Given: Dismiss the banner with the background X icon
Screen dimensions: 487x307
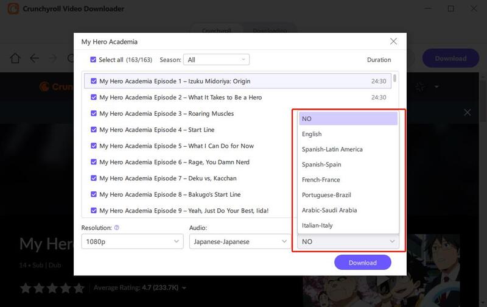Looking at the screenshot, I should point(467,112).
